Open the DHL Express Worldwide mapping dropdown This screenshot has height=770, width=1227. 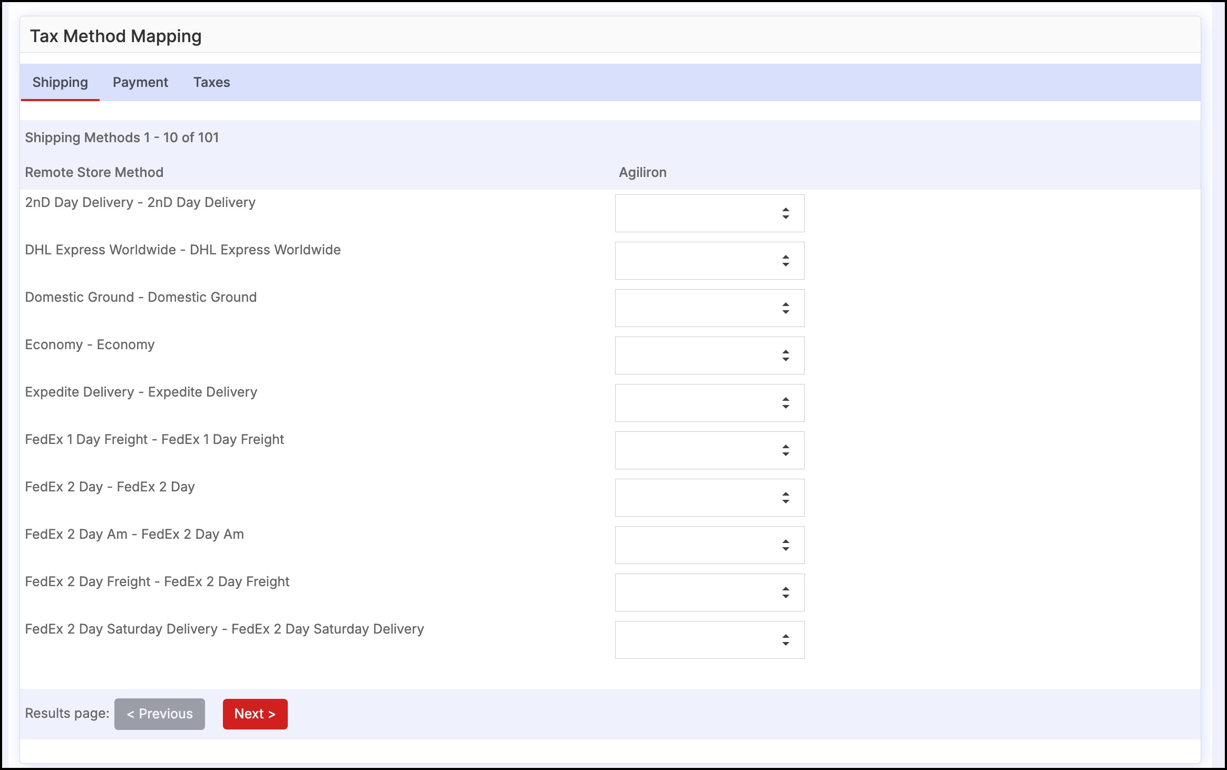(709, 261)
